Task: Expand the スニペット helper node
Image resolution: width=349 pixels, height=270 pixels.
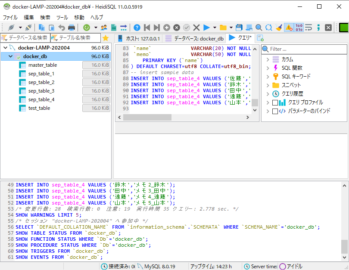Action: (268, 85)
